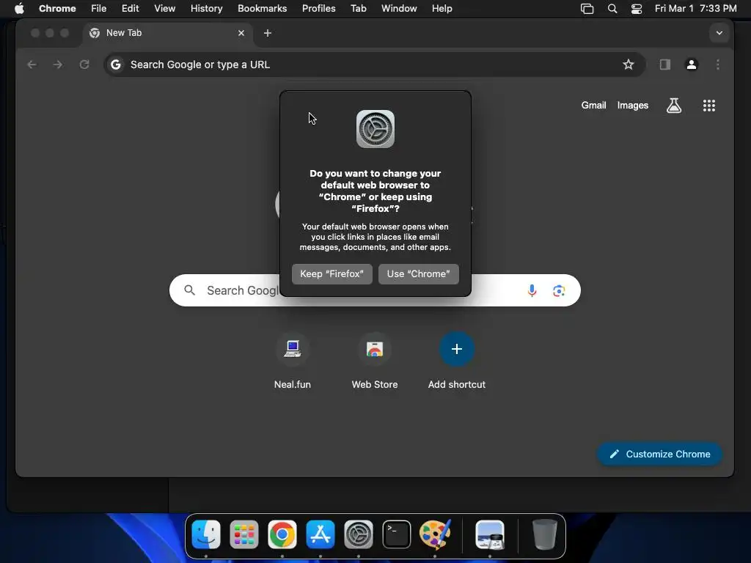Viewport: 751px width, 563px height.
Task: Click the address bar URL field
Action: [x=375, y=65]
